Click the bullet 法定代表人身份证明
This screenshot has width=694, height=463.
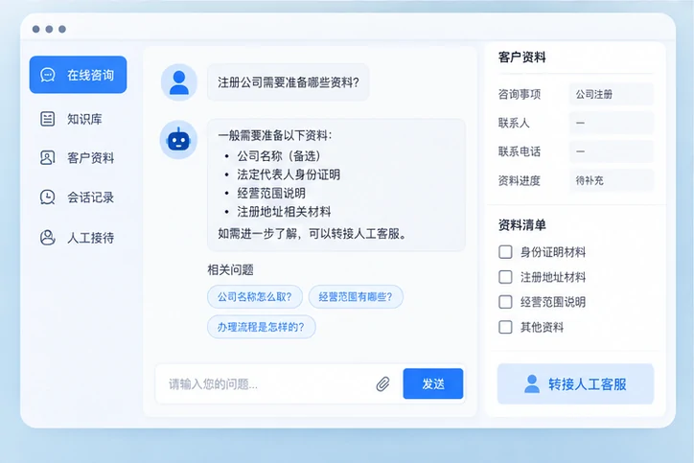[x=289, y=174]
